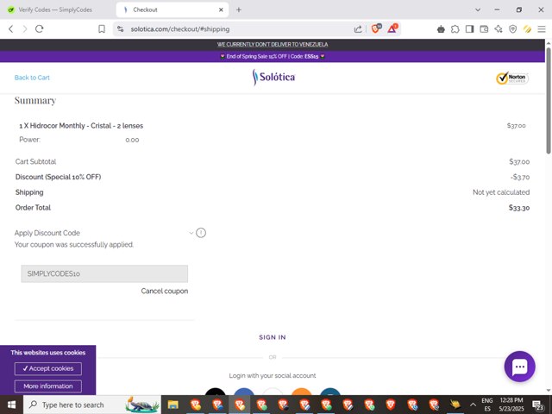
Task: Click the Discount (Special 10% OFF) label
Action: [58, 177]
